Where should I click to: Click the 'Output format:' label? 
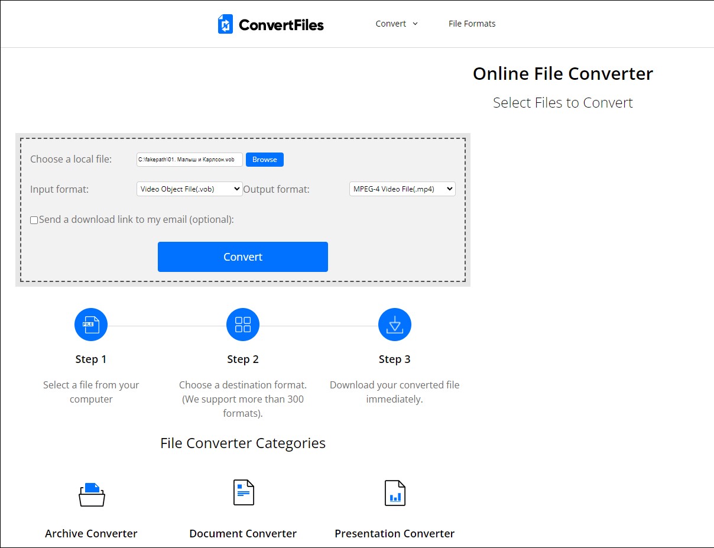coord(277,189)
